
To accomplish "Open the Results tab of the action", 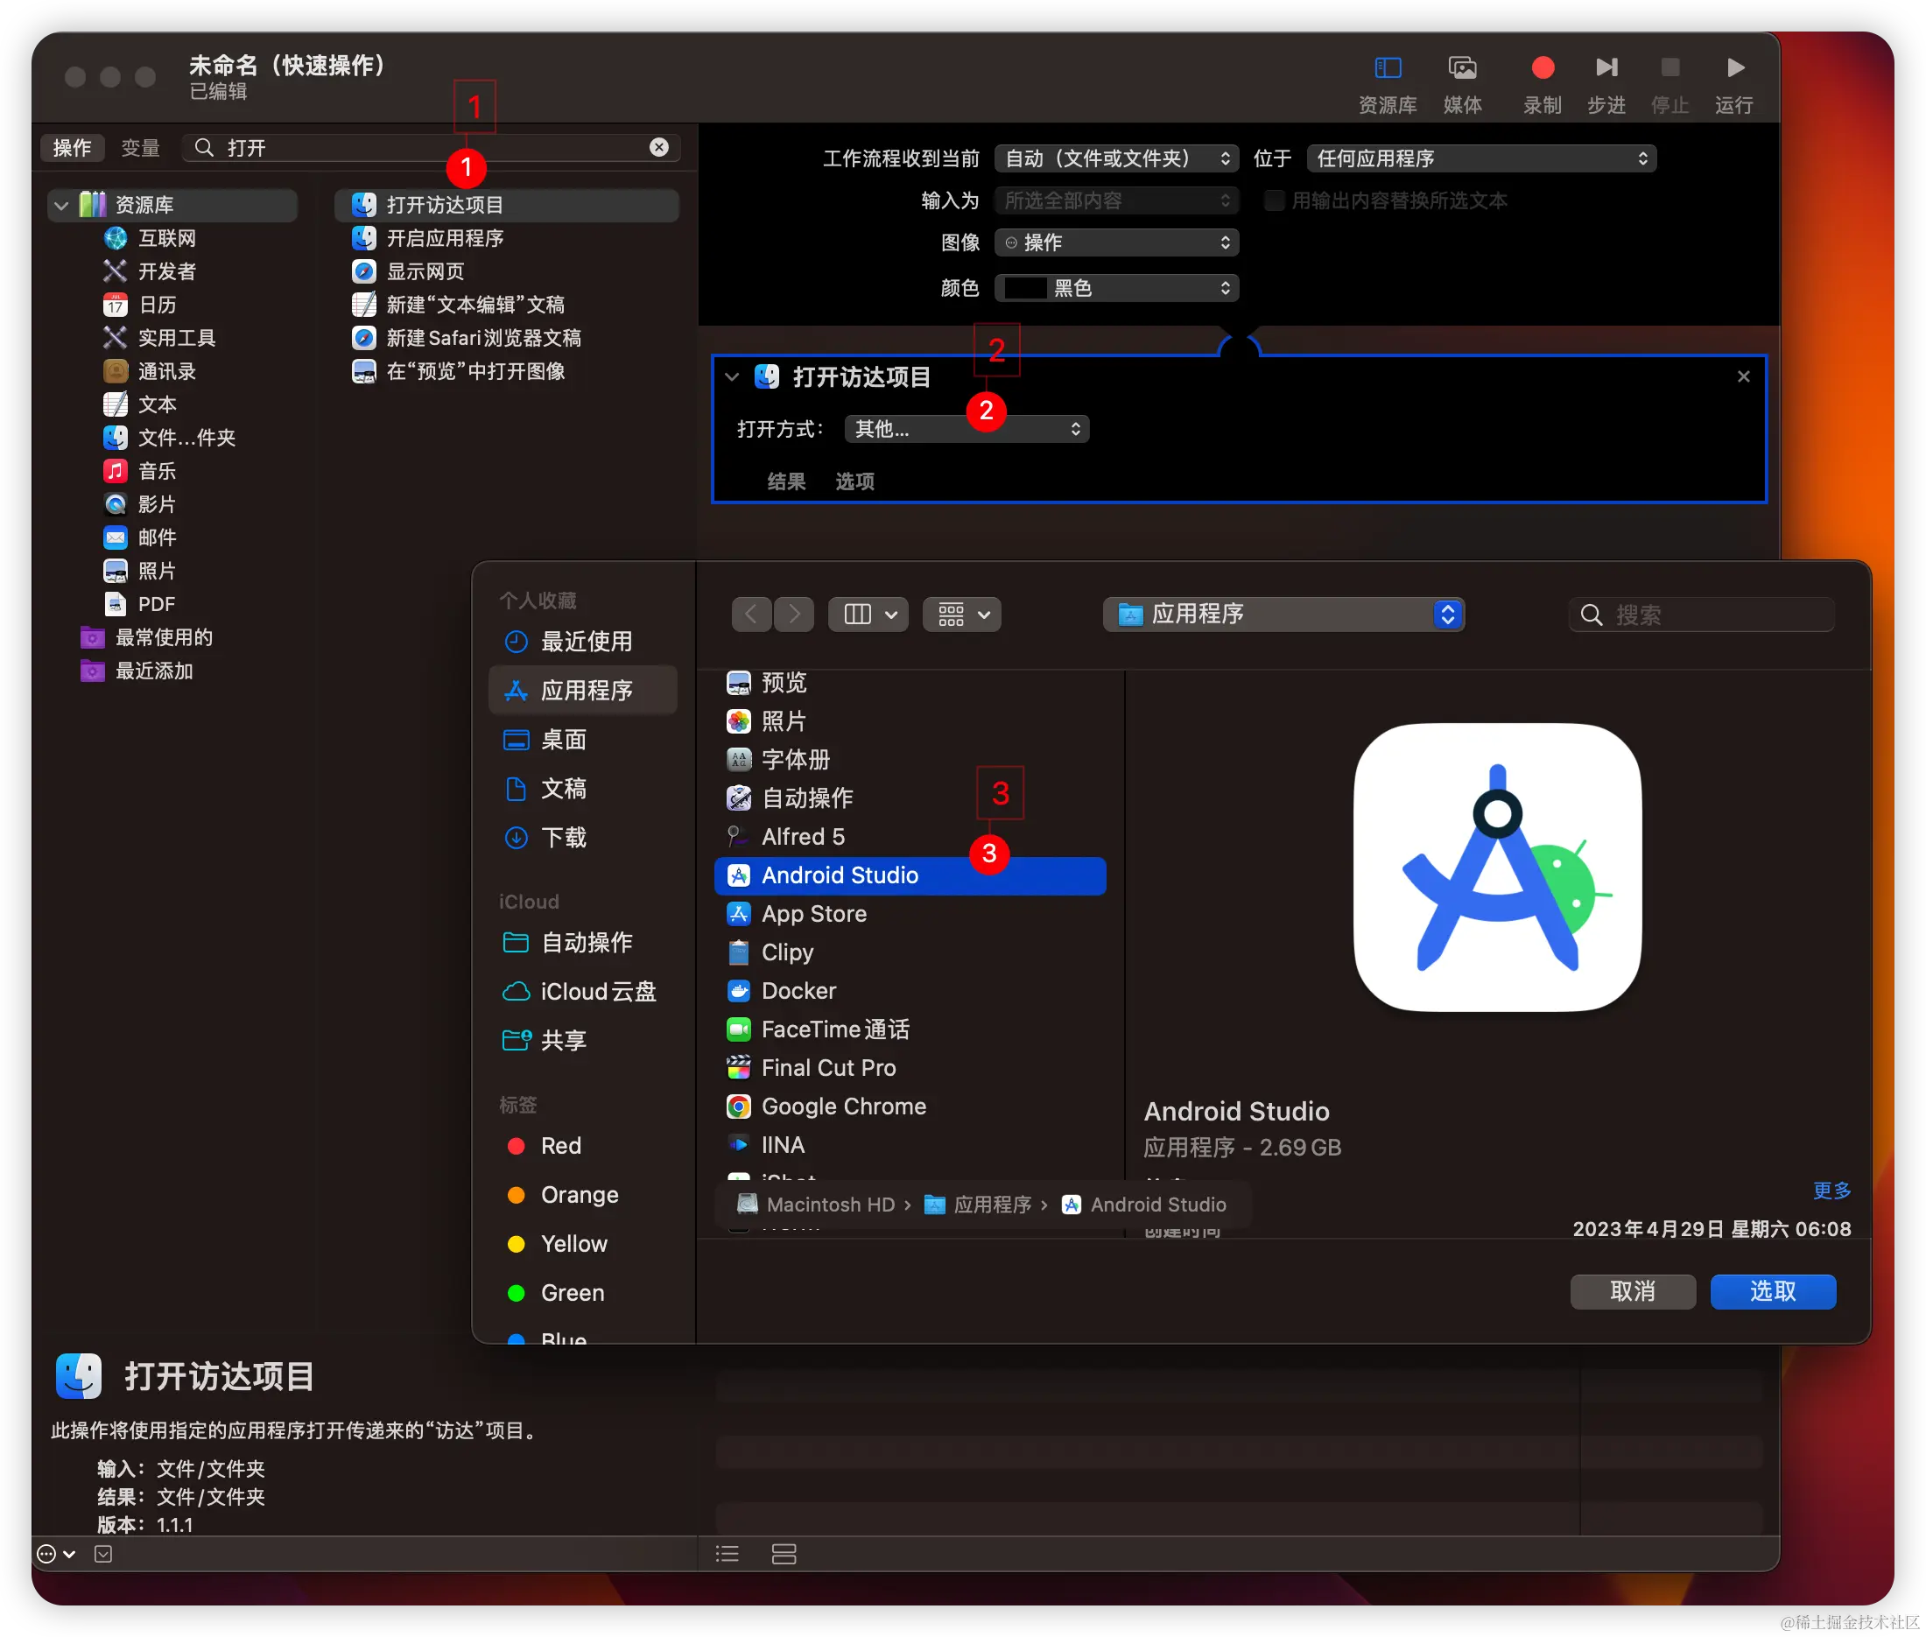I will click(x=786, y=481).
